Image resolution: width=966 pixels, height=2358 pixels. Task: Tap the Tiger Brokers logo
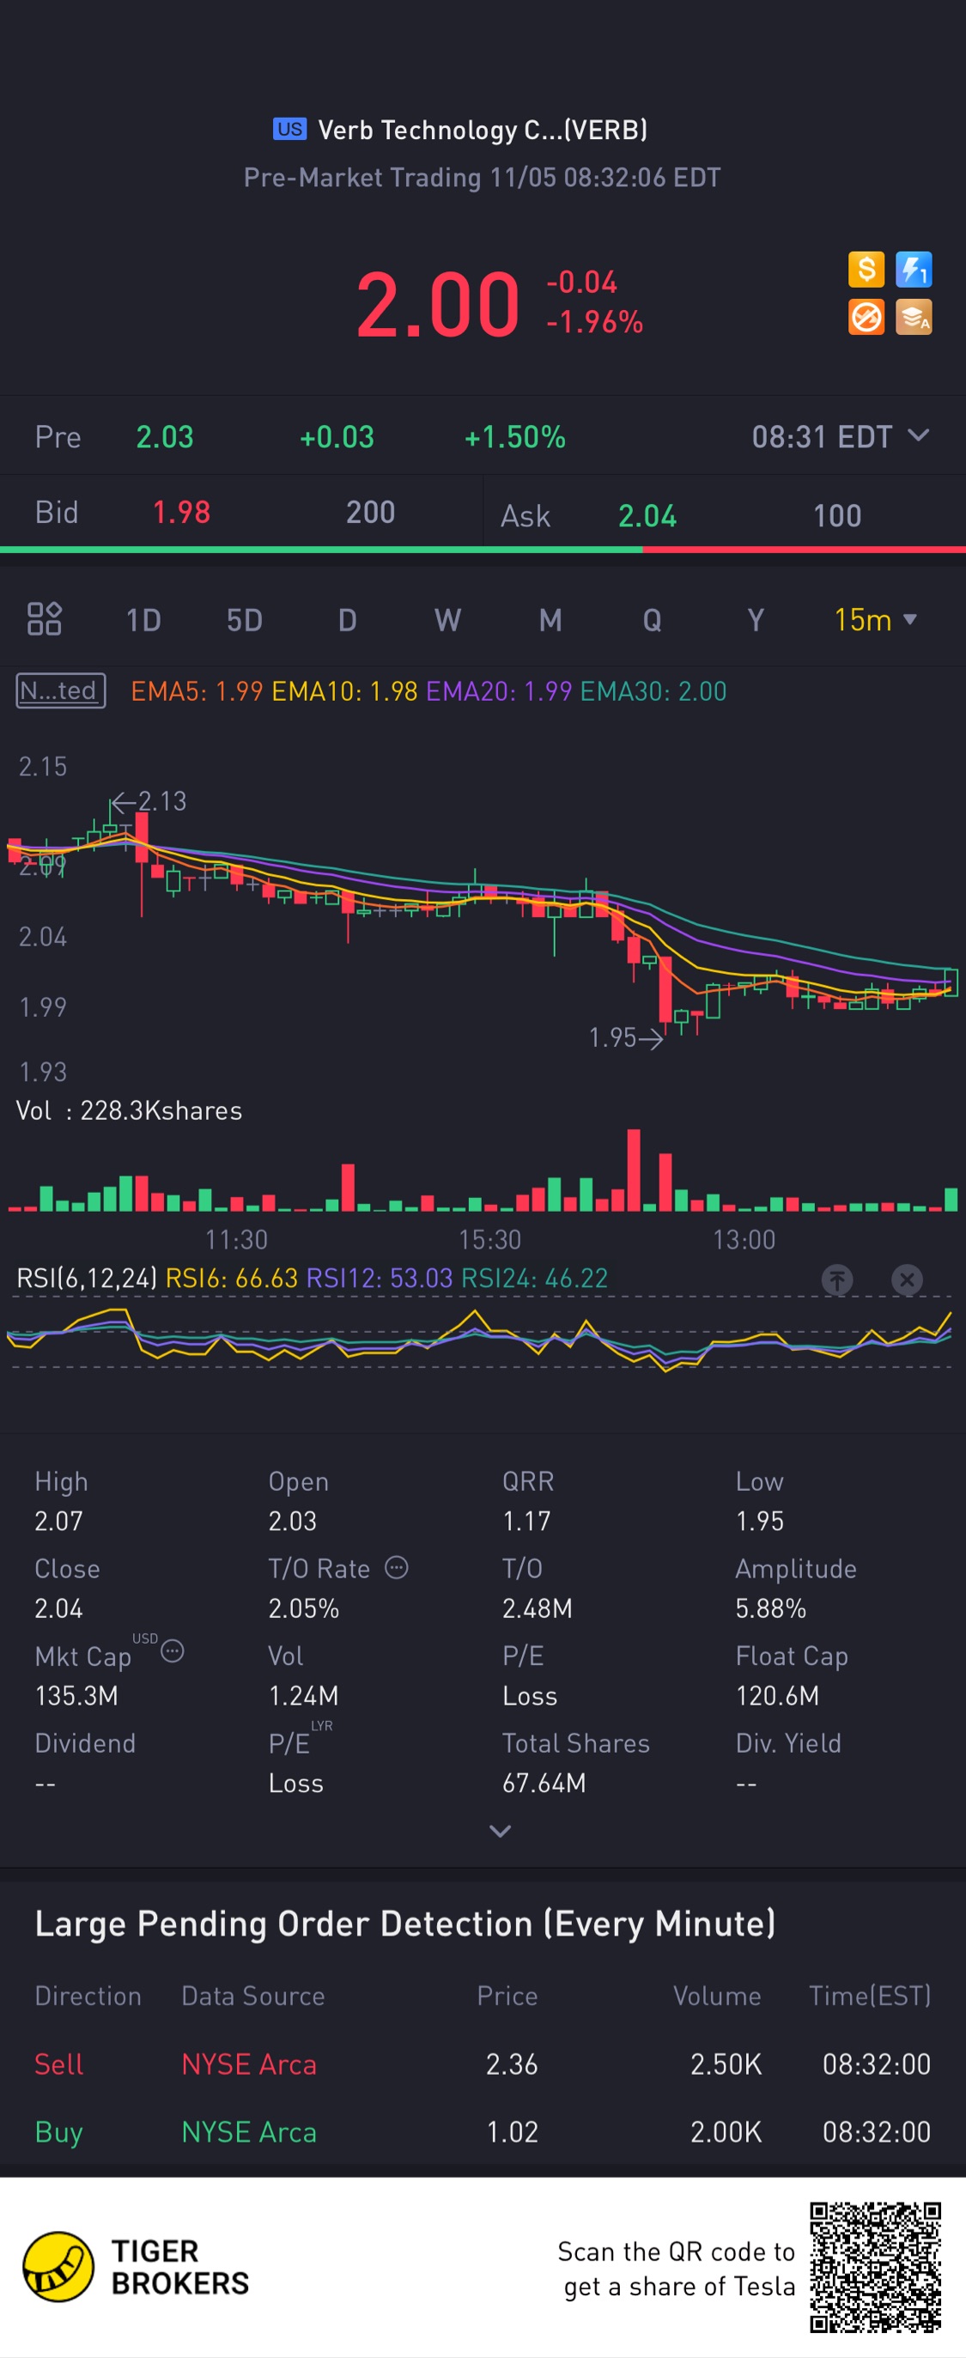point(136,2267)
